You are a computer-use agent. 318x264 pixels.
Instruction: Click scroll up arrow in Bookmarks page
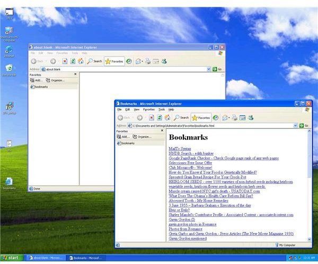pyautogui.click(x=310, y=131)
